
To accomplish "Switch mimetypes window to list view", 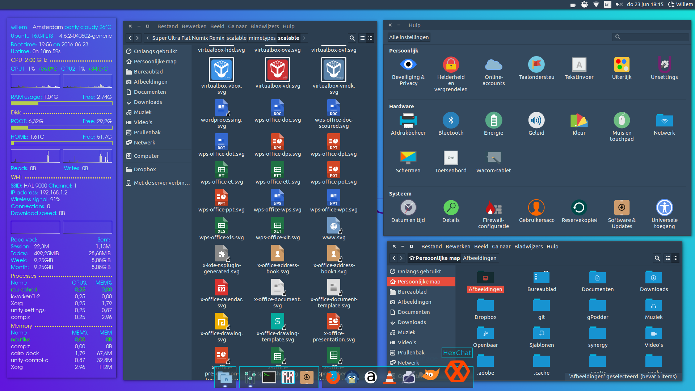I will 362,38.
